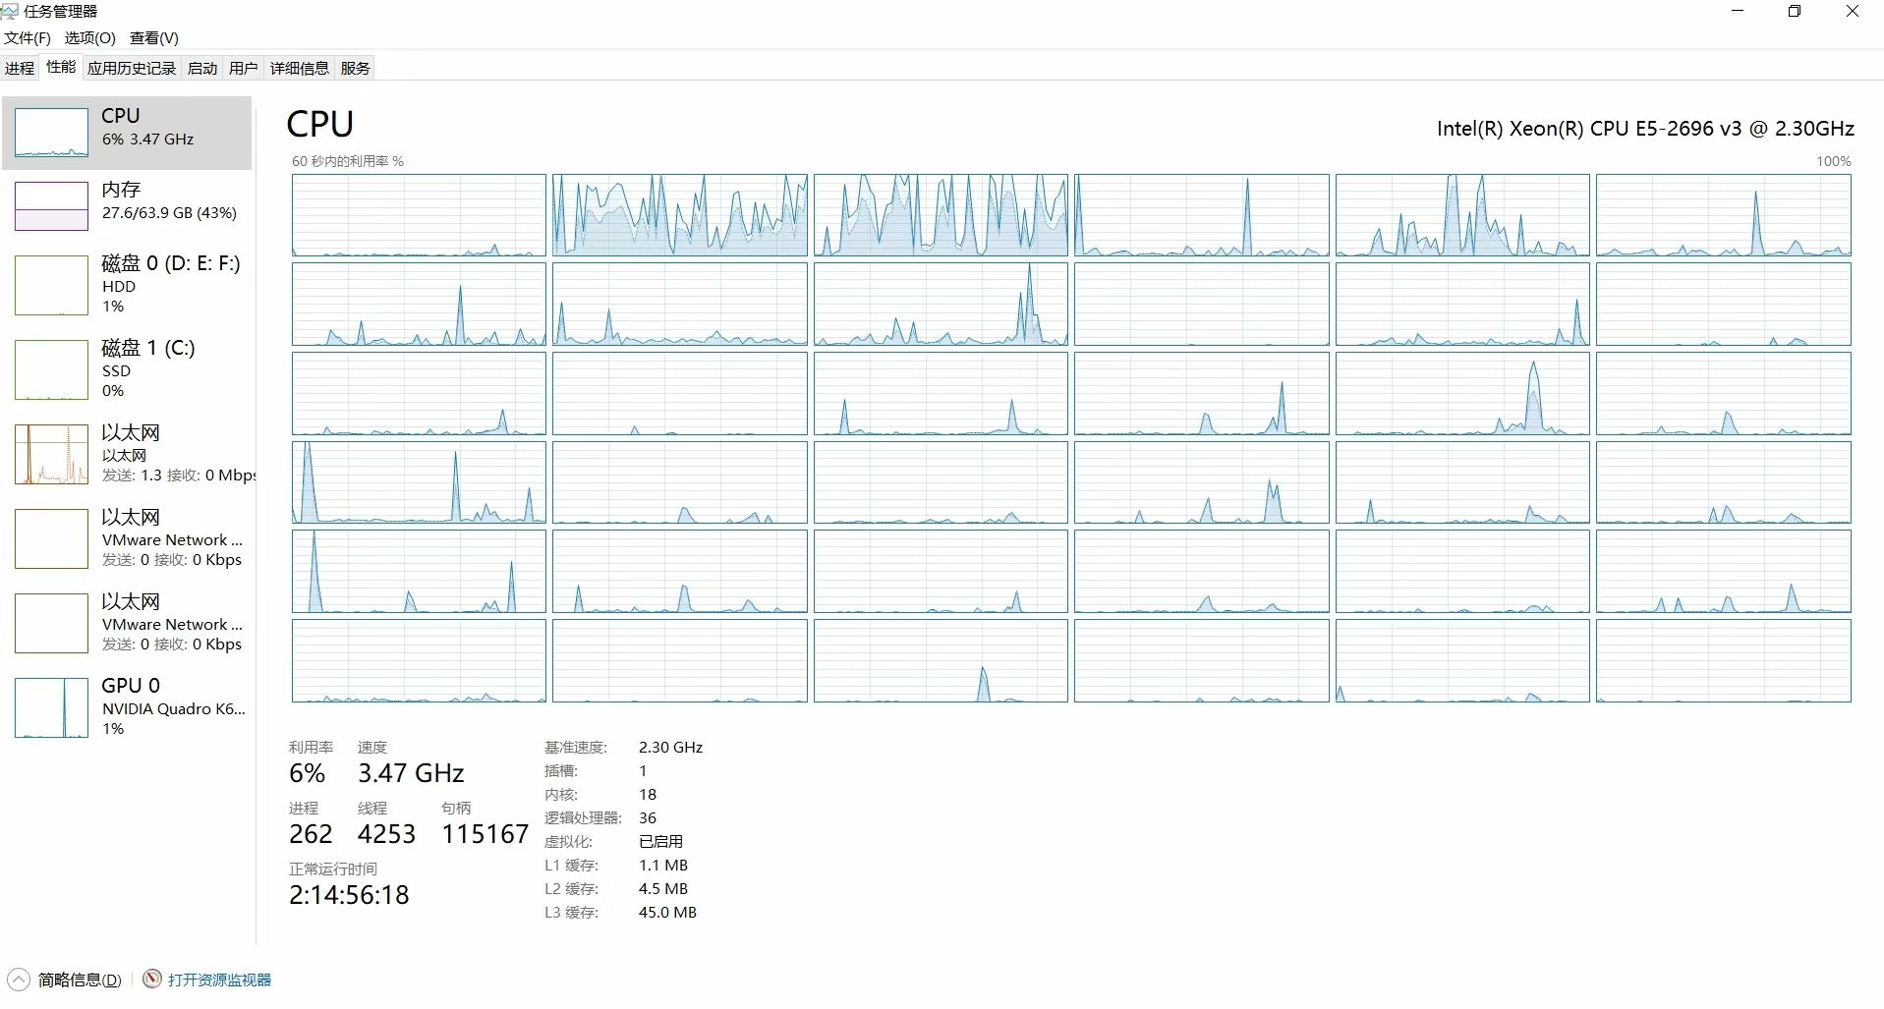The width and height of the screenshot is (1884, 1009).
Task: Open the 选项(O) menu
Action: tap(89, 38)
